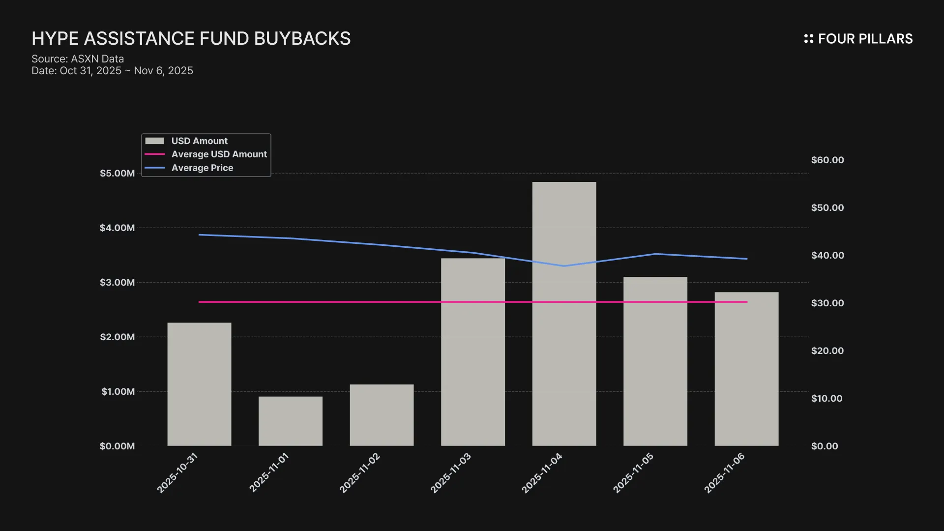Select the 2025-10-31 bar
The image size is (944, 531).
[x=199, y=384]
